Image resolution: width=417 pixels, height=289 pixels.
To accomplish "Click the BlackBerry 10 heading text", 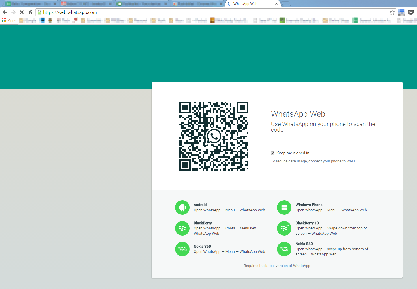I will click(x=307, y=223).
